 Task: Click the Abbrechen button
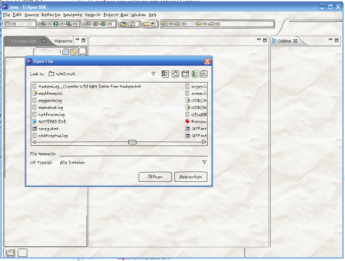(x=191, y=177)
